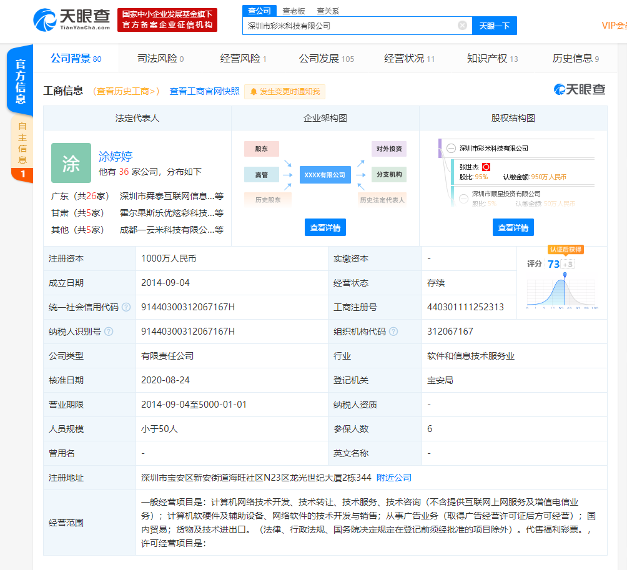
Task: Select registration number 440301111252313
Action: [465, 307]
